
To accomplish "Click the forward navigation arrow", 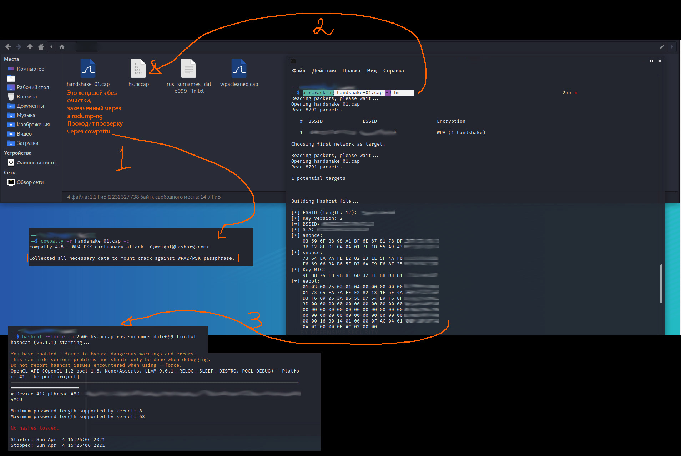I will click(x=19, y=47).
